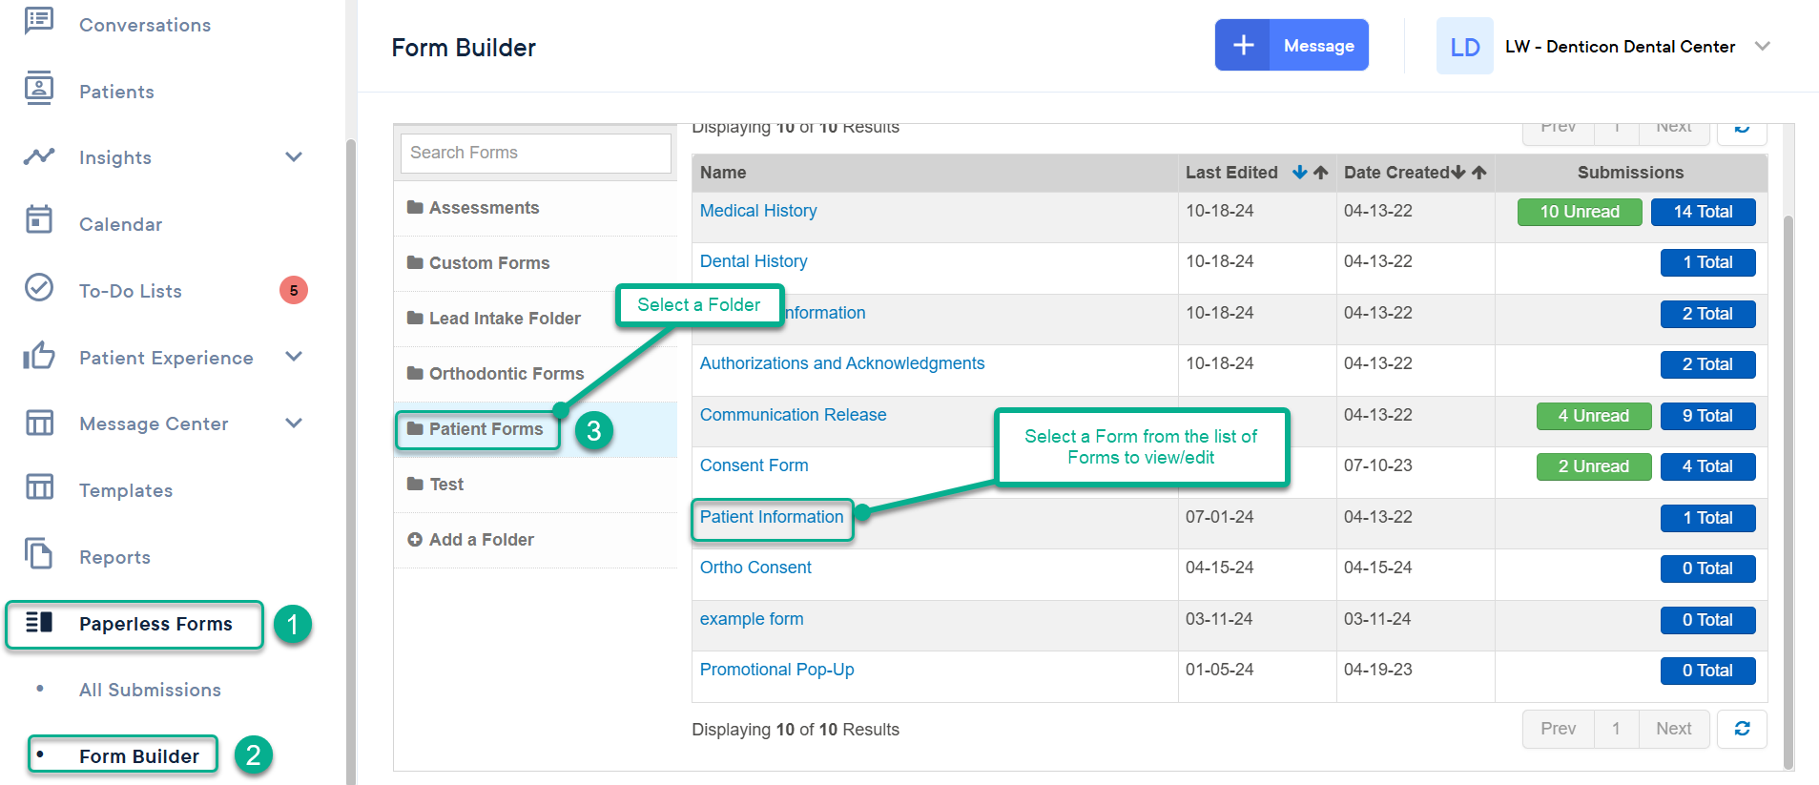Open the Ortho Consent form
This screenshot has height=785, width=1819.
(755, 568)
